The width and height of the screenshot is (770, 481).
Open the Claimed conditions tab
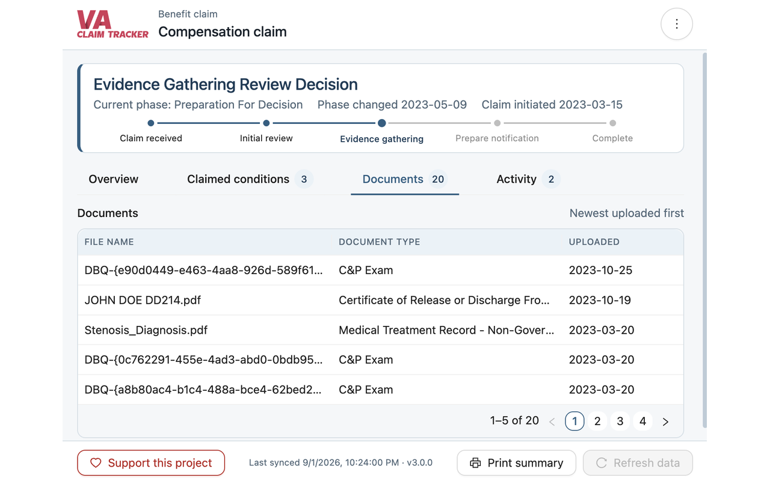coord(250,179)
